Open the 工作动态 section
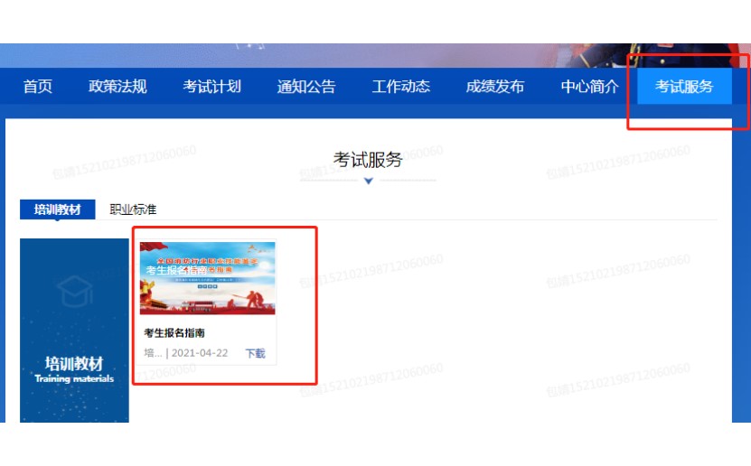This screenshot has width=751, height=466. [x=401, y=87]
